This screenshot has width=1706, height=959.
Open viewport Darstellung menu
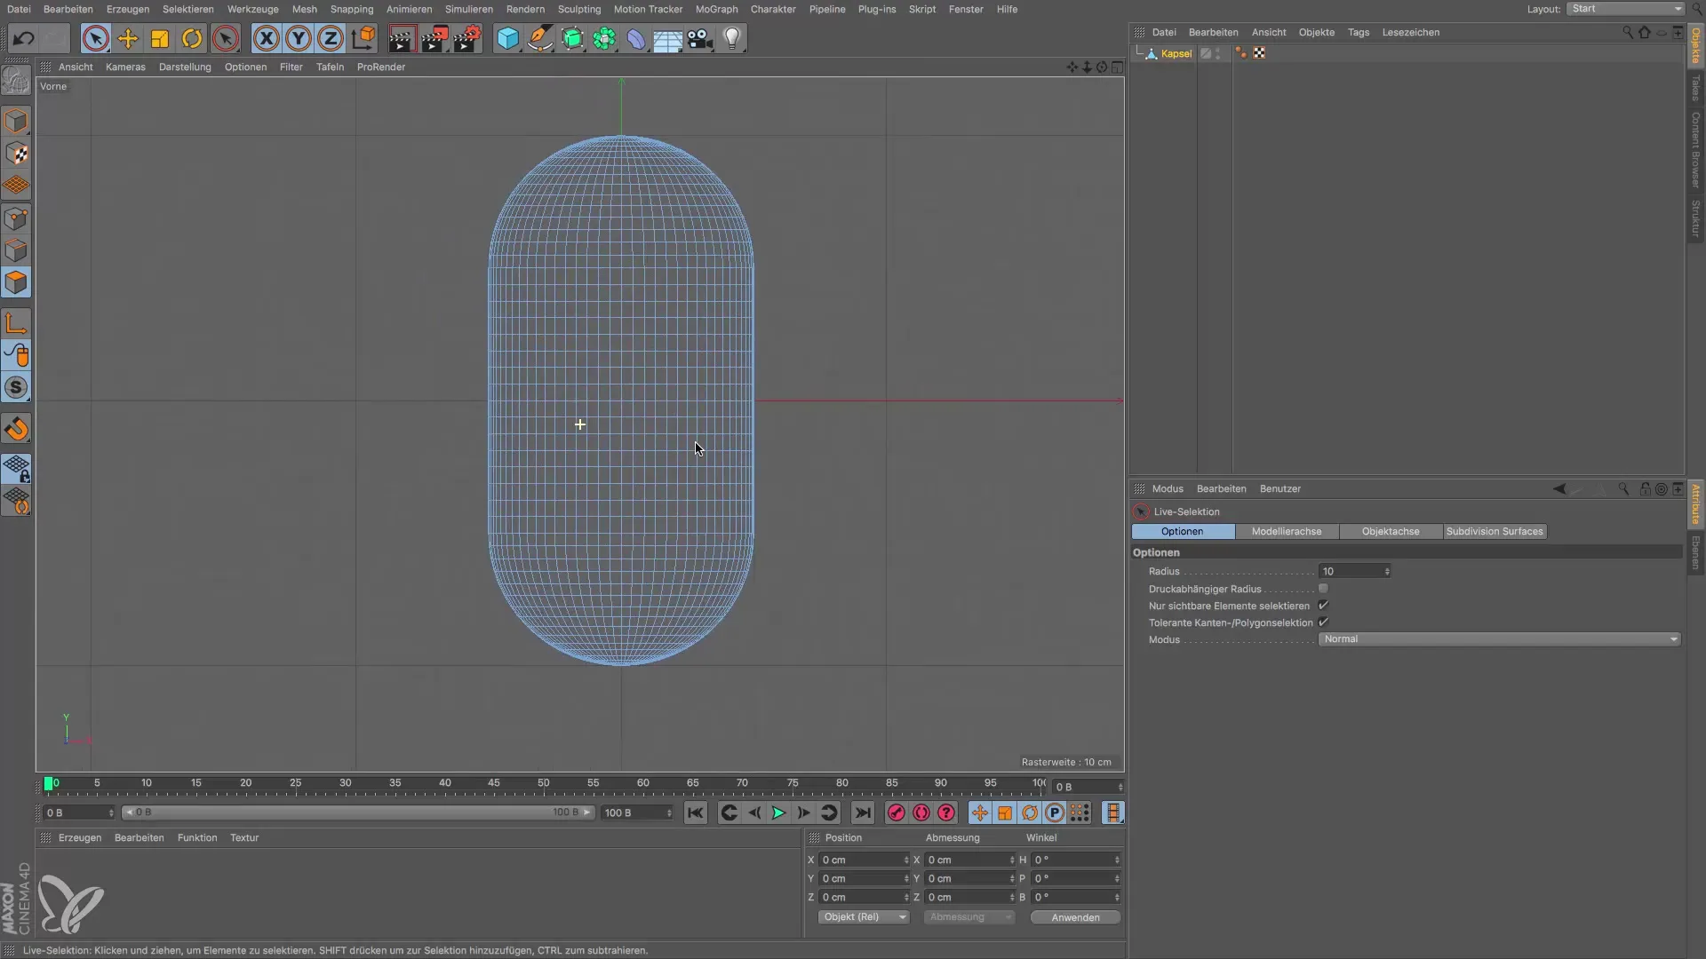pyautogui.click(x=185, y=67)
